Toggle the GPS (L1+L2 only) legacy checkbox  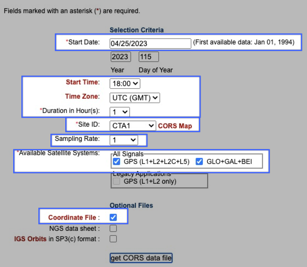116,181
